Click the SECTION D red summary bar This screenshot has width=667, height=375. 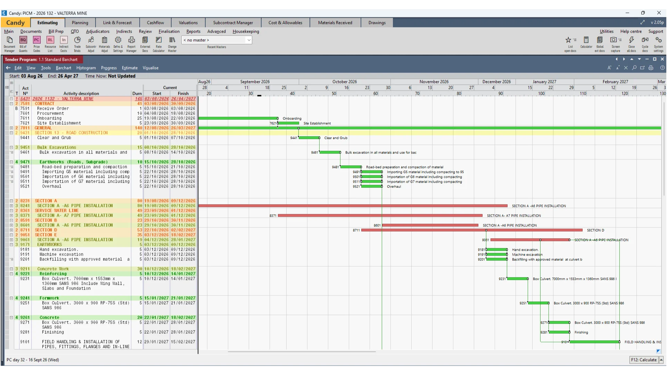(472, 230)
